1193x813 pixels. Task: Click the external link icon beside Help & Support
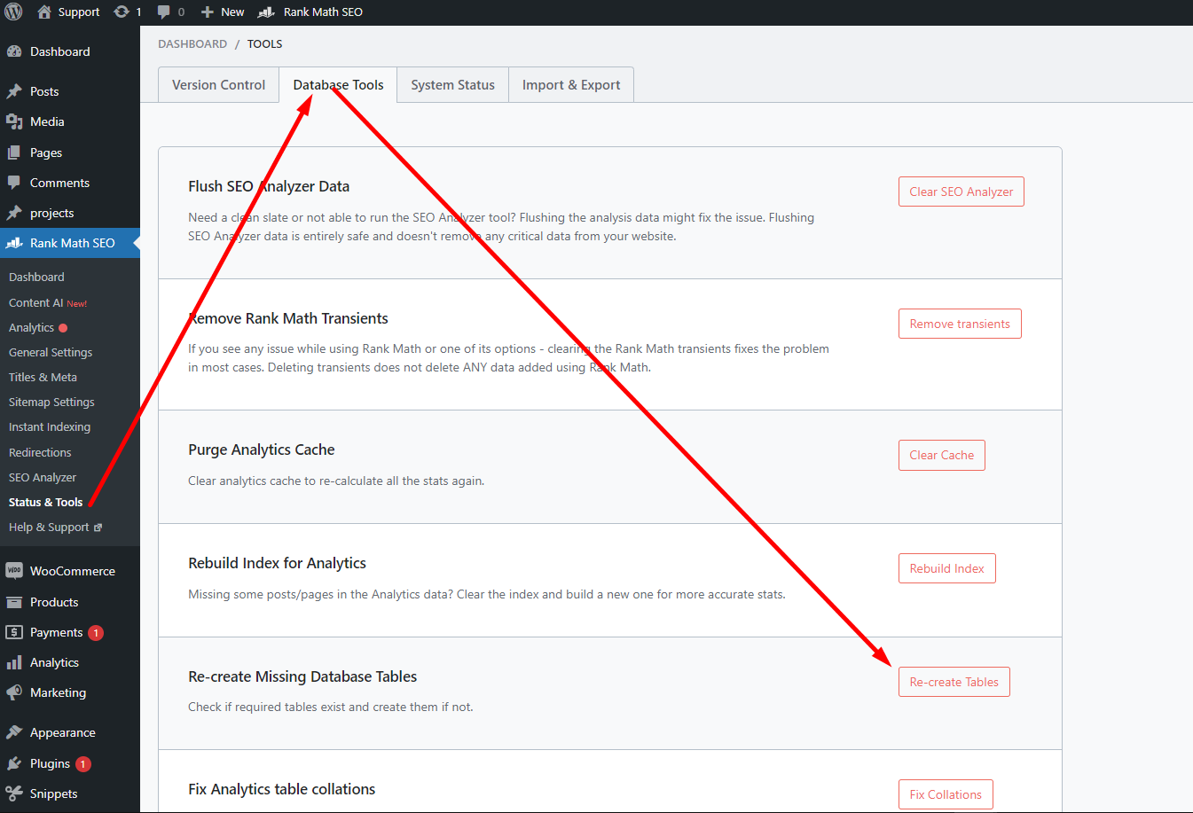[98, 528]
